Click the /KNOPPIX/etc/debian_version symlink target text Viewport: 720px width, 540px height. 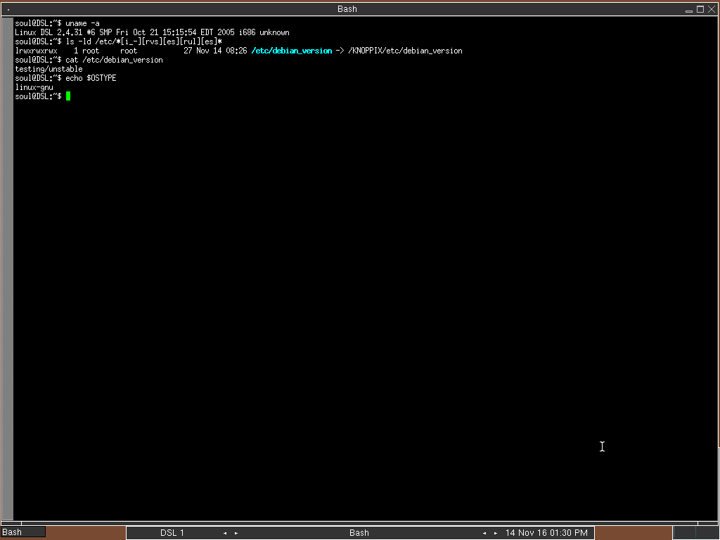[x=405, y=51]
